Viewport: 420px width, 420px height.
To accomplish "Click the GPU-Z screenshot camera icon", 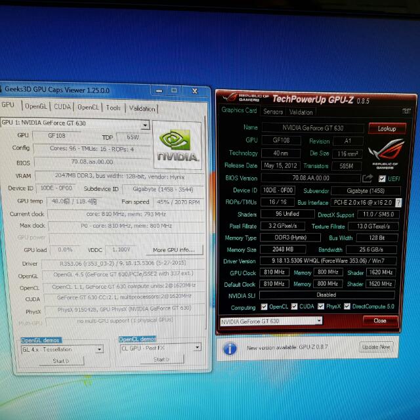I will pos(406,111).
